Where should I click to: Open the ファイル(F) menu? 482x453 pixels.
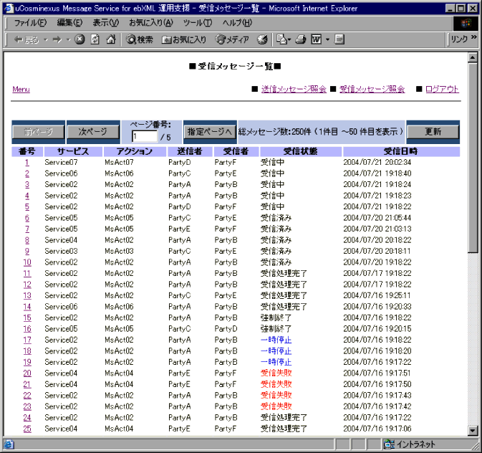[x=31, y=22]
